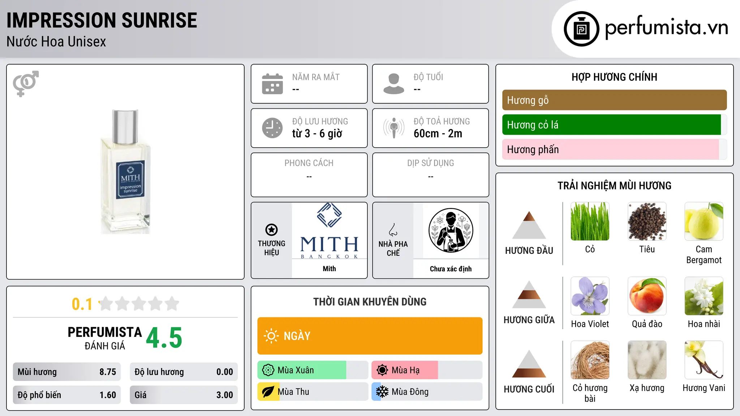The height and width of the screenshot is (416, 740).
Task: Click the Mith Bangkok brand logo
Action: [x=330, y=231]
